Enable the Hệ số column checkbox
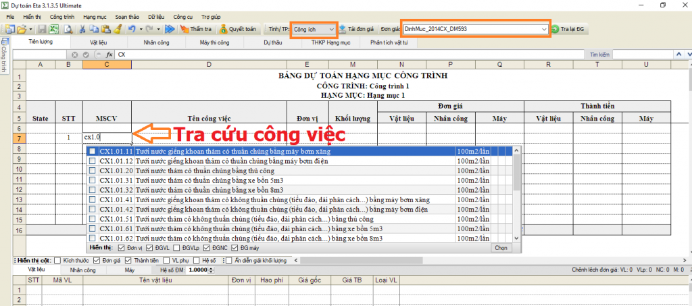The height and width of the screenshot is (306, 692). point(198,260)
